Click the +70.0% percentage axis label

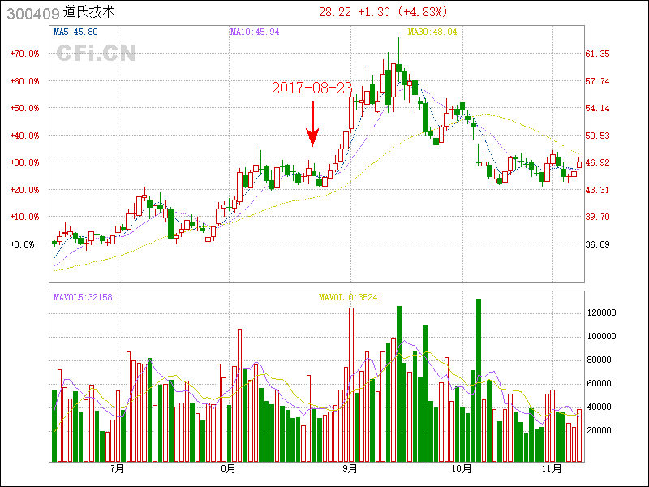click(25, 54)
